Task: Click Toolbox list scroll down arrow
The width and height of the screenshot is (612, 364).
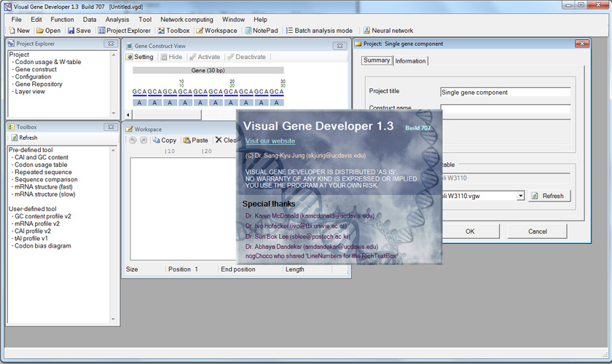Action: (x=113, y=319)
